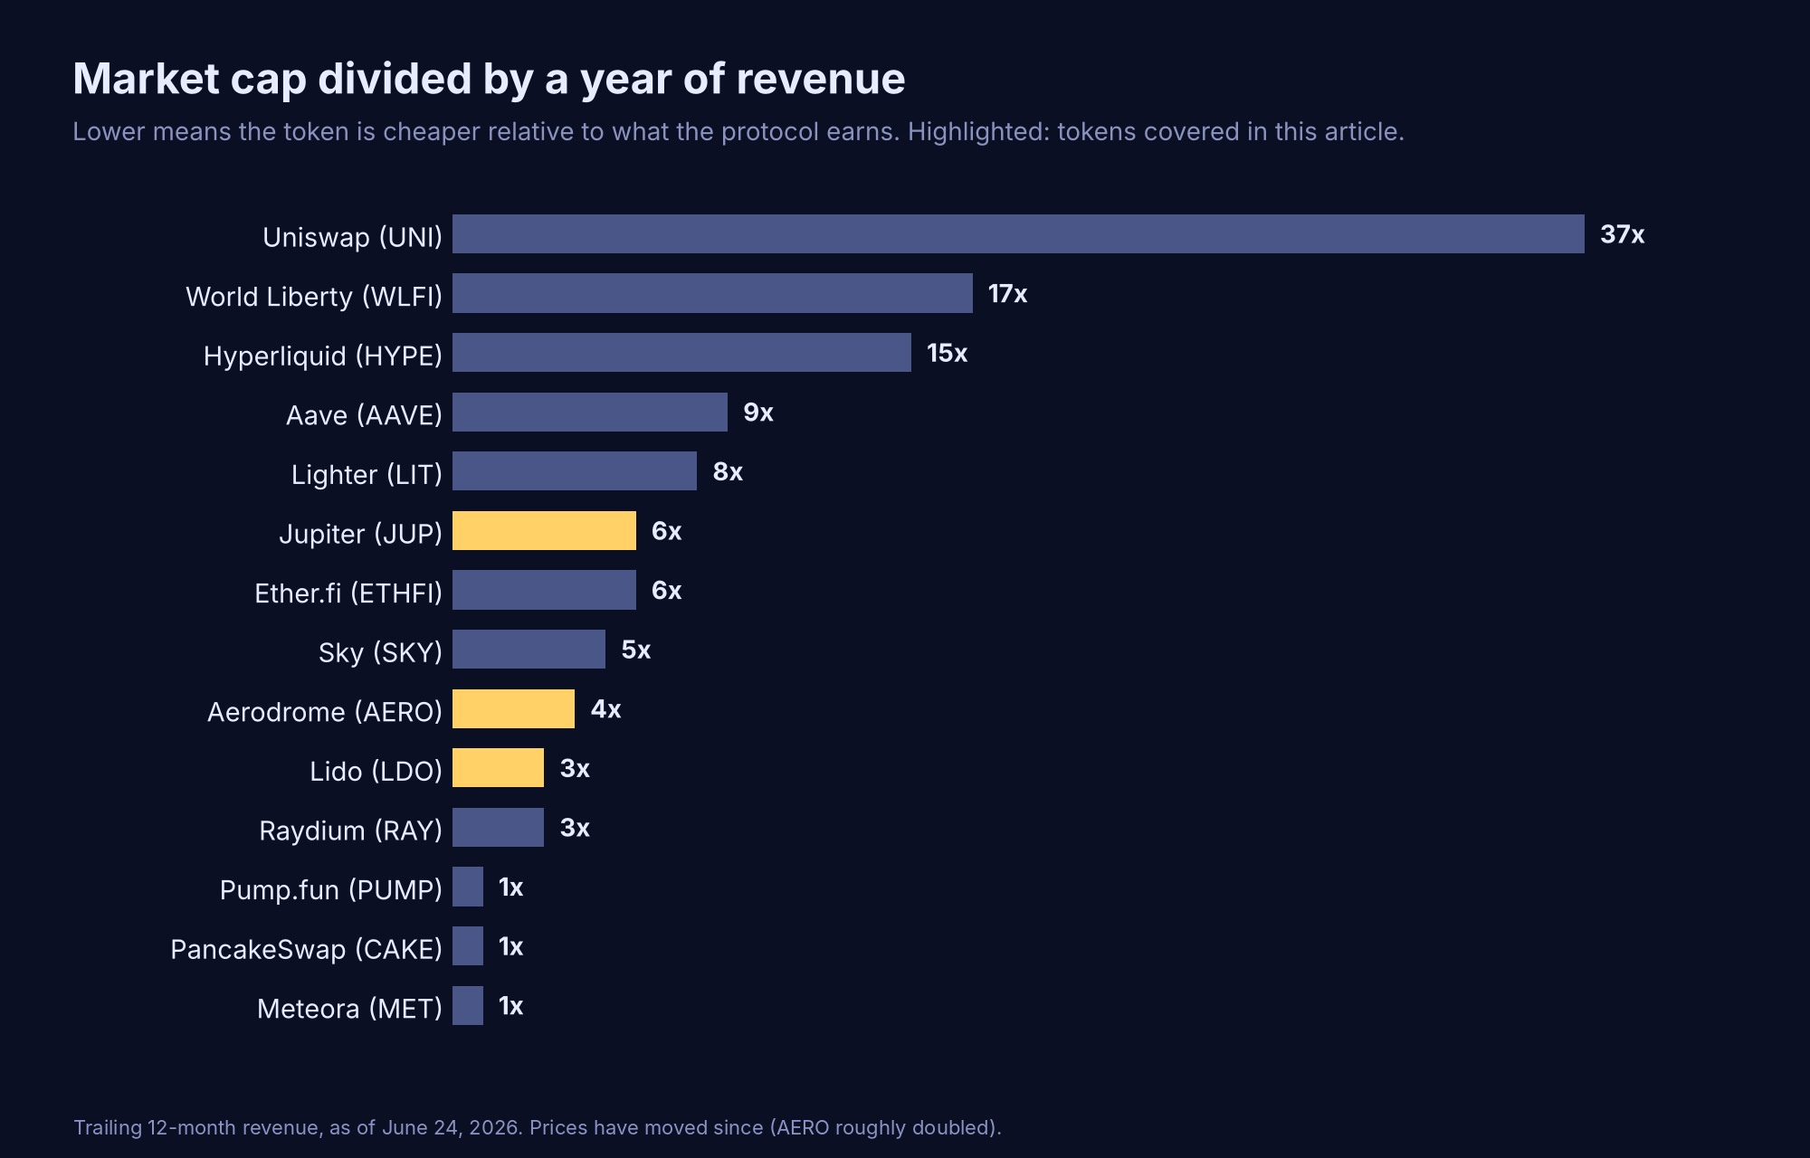Click the 15x value for Hyperliquid

[x=947, y=353]
